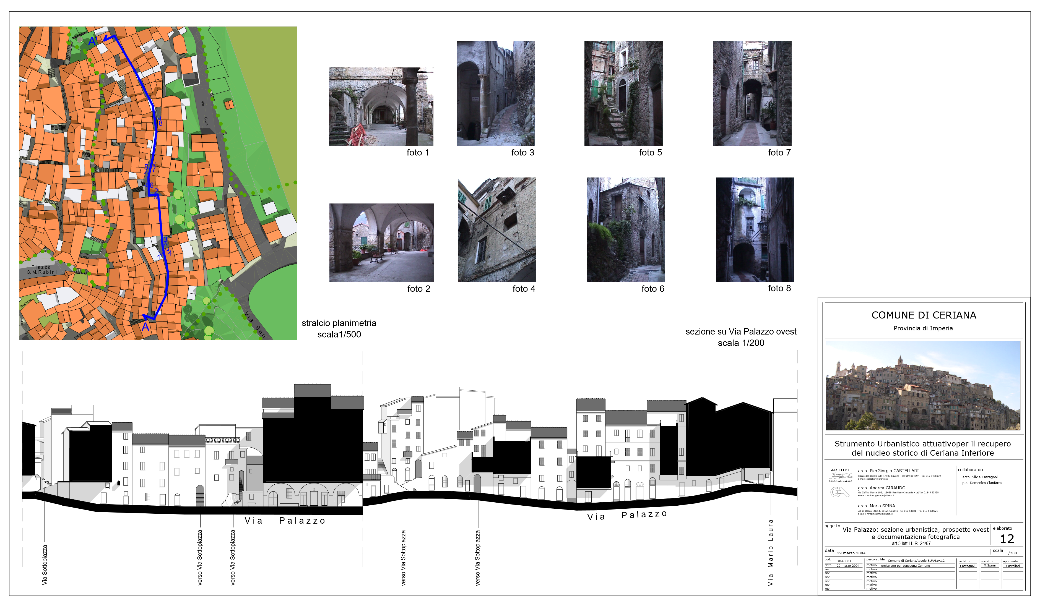Click the ARCHET studio logo
1040x606 pixels.
coord(840,475)
